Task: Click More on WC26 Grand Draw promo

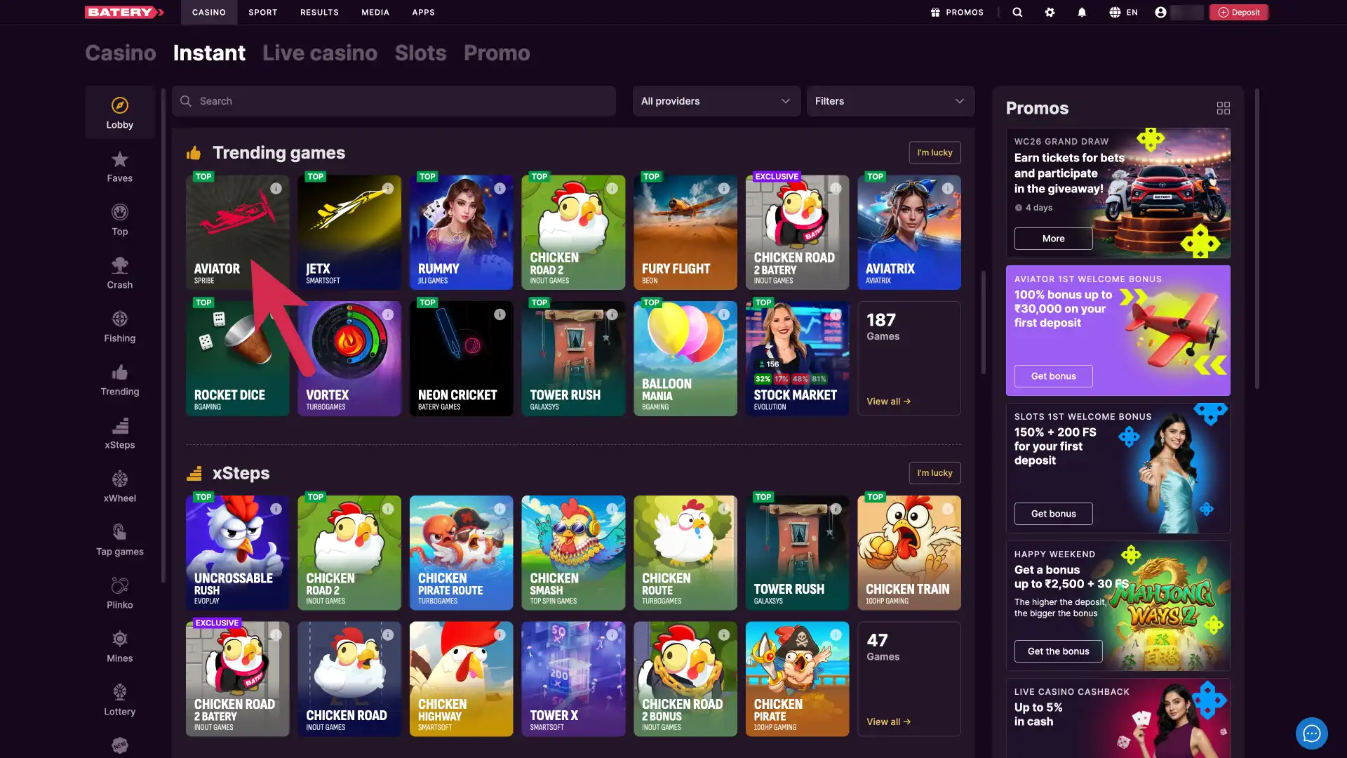Action: 1053,239
